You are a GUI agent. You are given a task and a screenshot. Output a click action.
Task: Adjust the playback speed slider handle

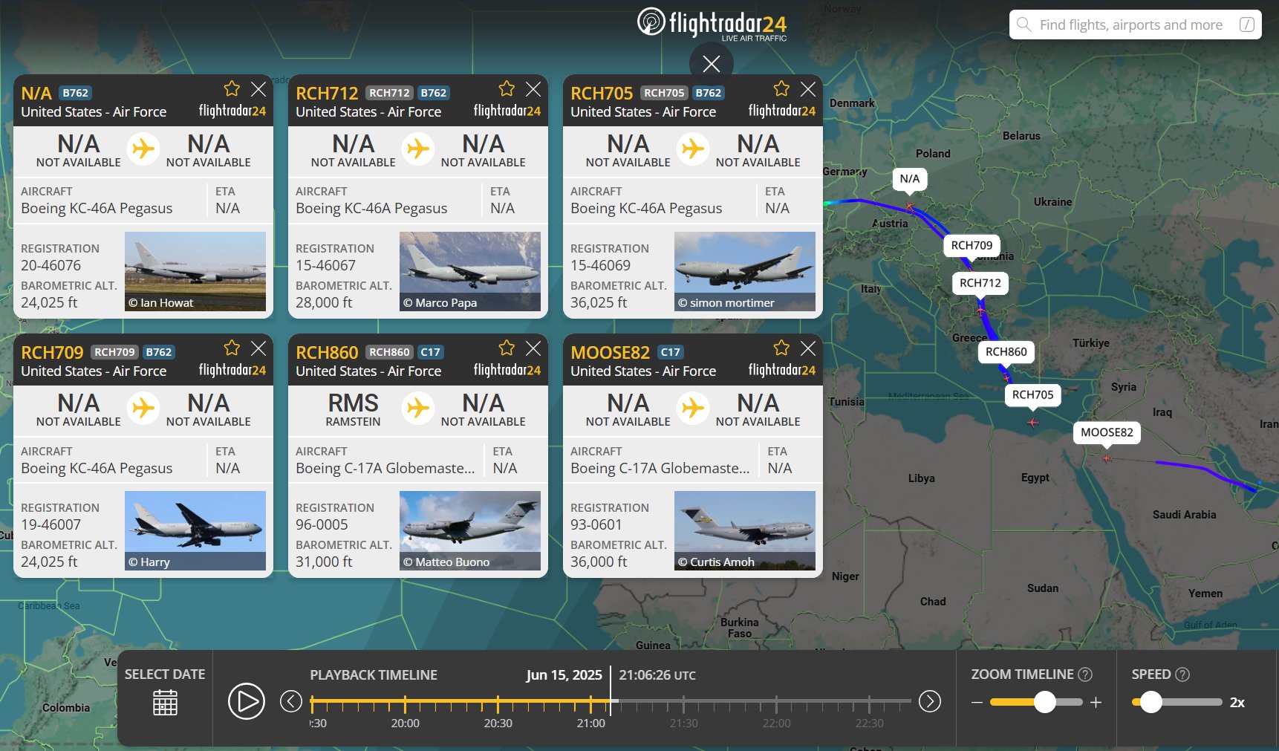[x=1151, y=702]
